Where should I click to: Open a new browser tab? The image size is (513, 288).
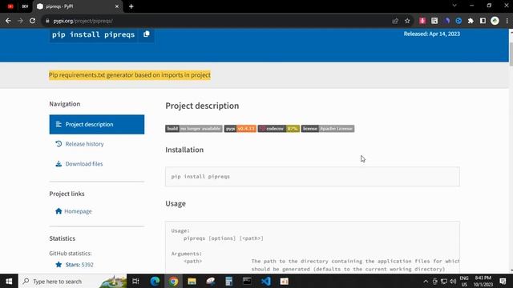click(x=131, y=6)
